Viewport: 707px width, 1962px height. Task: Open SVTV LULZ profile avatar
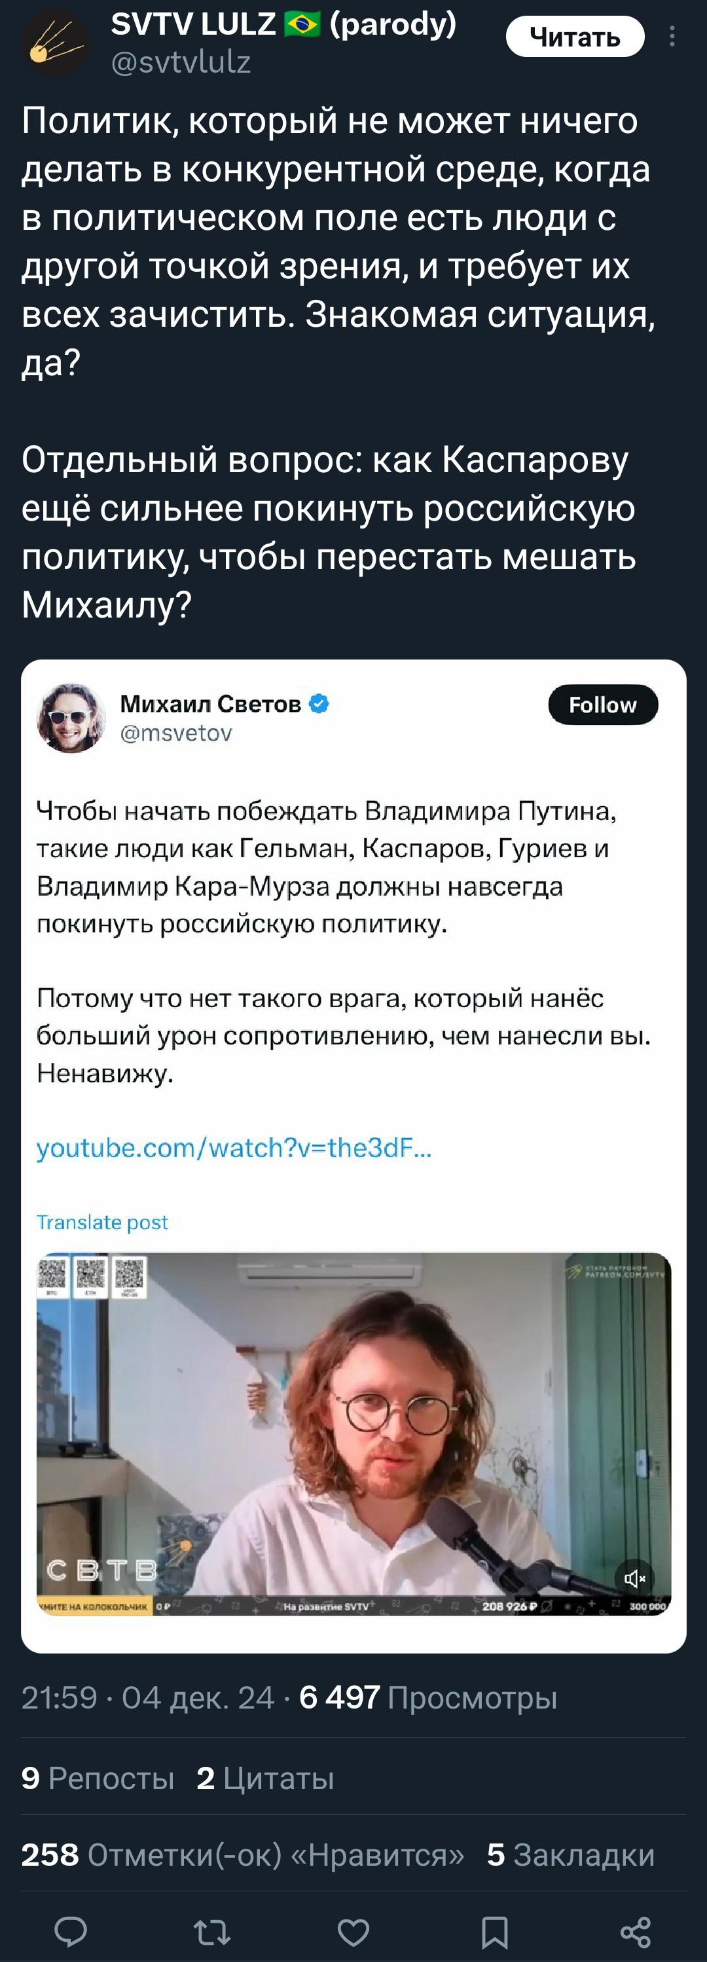coord(56,43)
